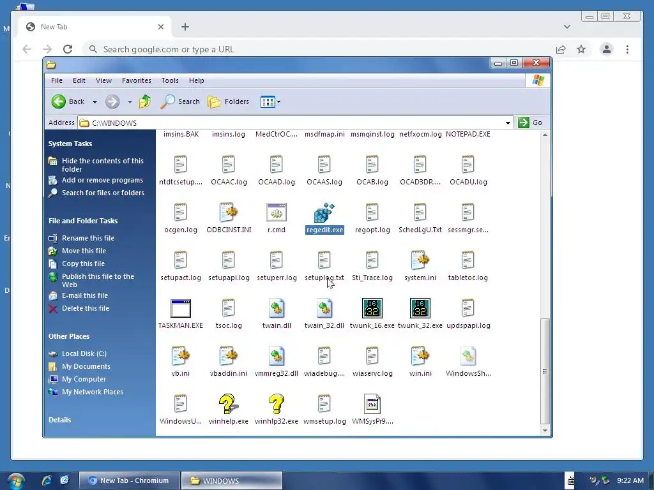The image size is (654, 490).
Task: Select the WindowsSh... file icon
Action: click(x=468, y=356)
